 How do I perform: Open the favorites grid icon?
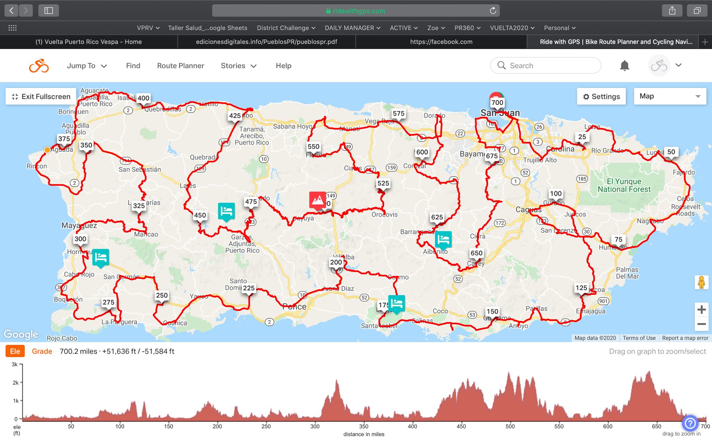[13, 28]
